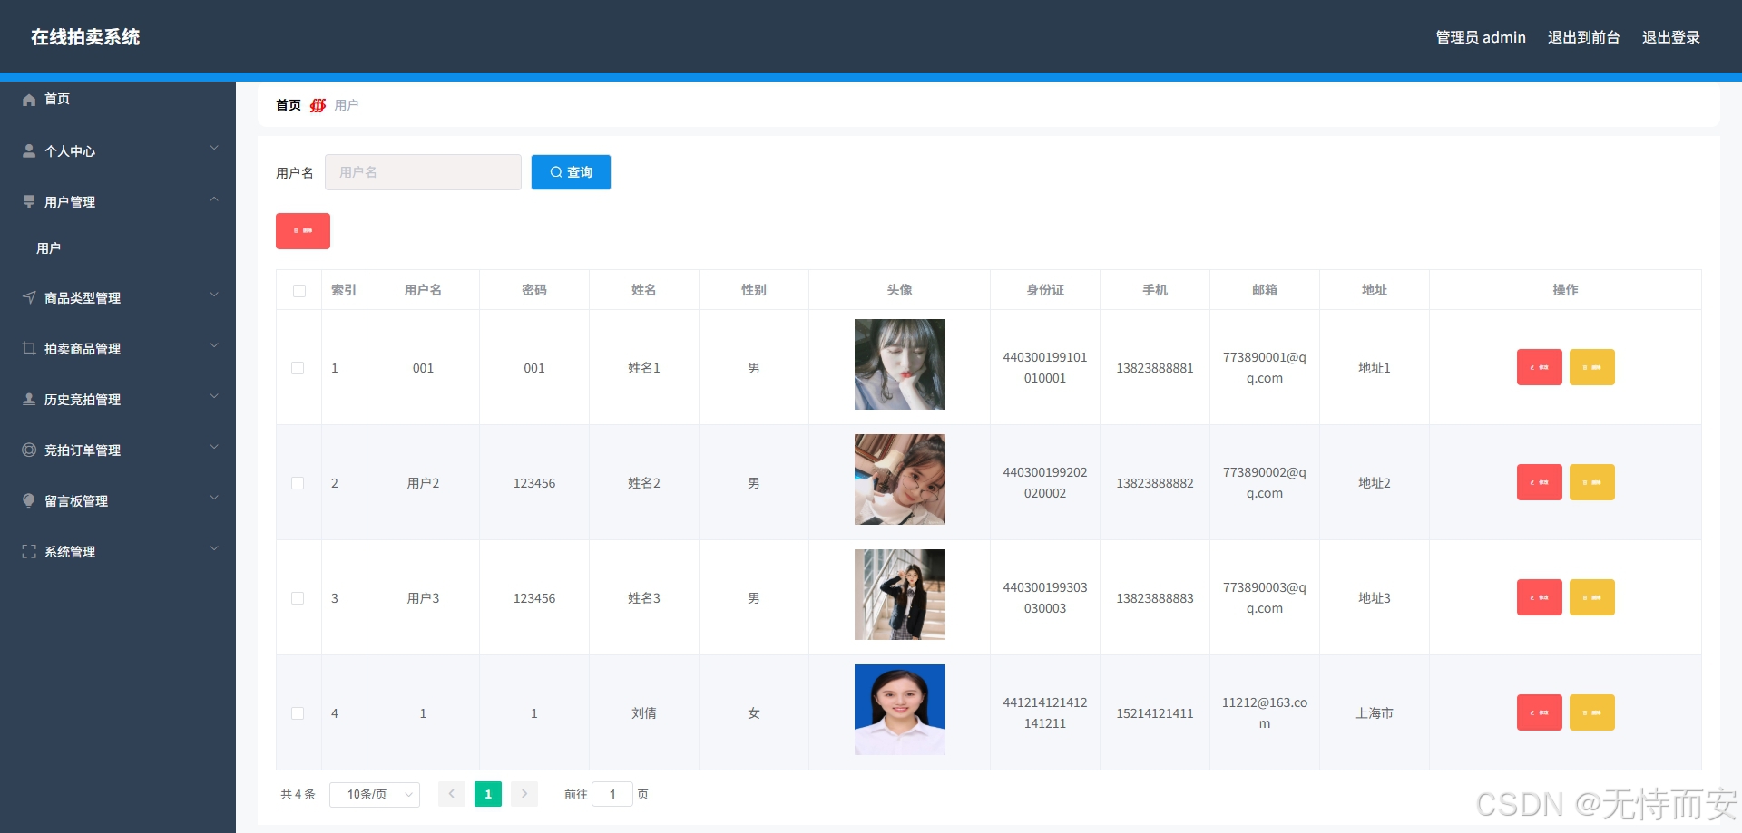Screen dimensions: 1742x833
Task: Click the 用户名 column header
Action: coord(423,290)
